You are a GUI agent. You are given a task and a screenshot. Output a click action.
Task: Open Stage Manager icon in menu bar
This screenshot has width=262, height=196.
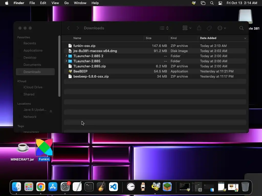pyautogui.click(x=203, y=3)
